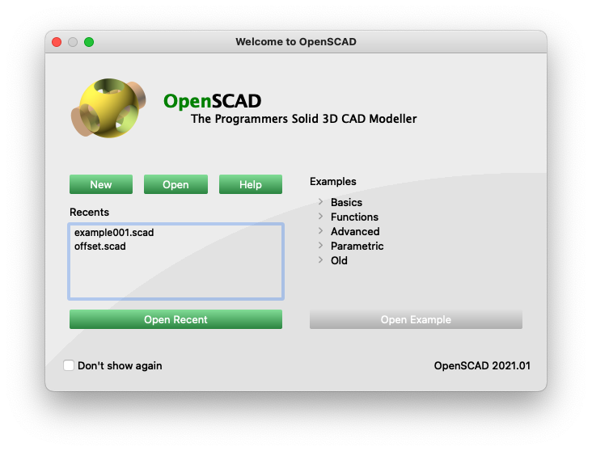The image size is (592, 451).
Task: Close the Welcome window with red button
Action: [57, 42]
